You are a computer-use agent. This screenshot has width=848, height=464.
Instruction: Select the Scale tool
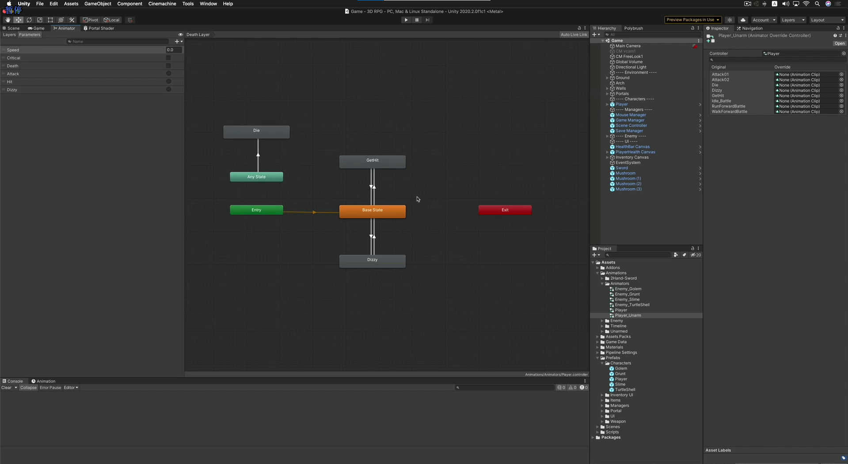point(39,20)
